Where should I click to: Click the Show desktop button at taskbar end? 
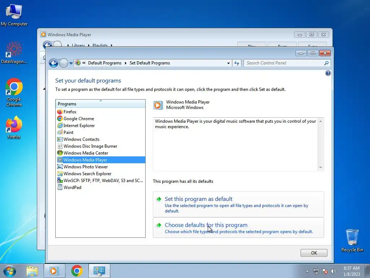click(367, 271)
